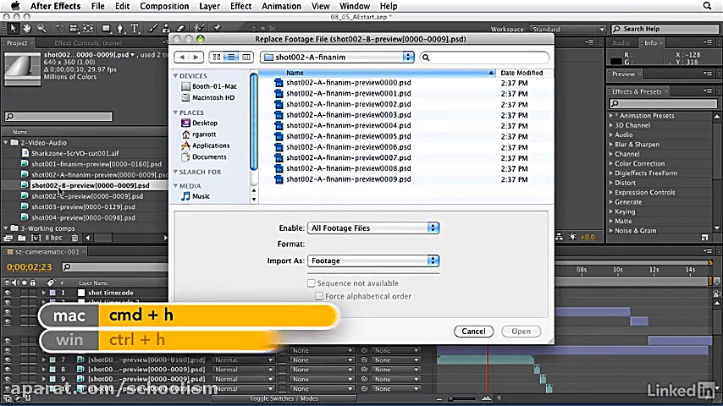This screenshot has height=406, width=723.
Task: Toggle visibility eye of layer 8
Action: (7, 370)
